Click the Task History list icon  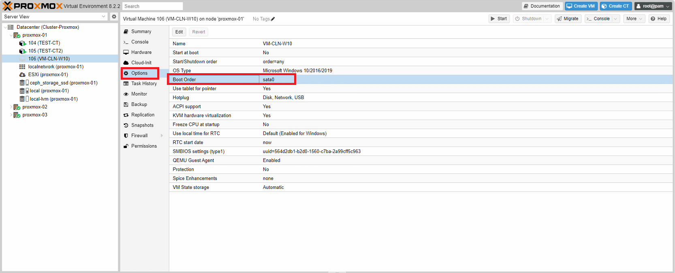coord(126,84)
